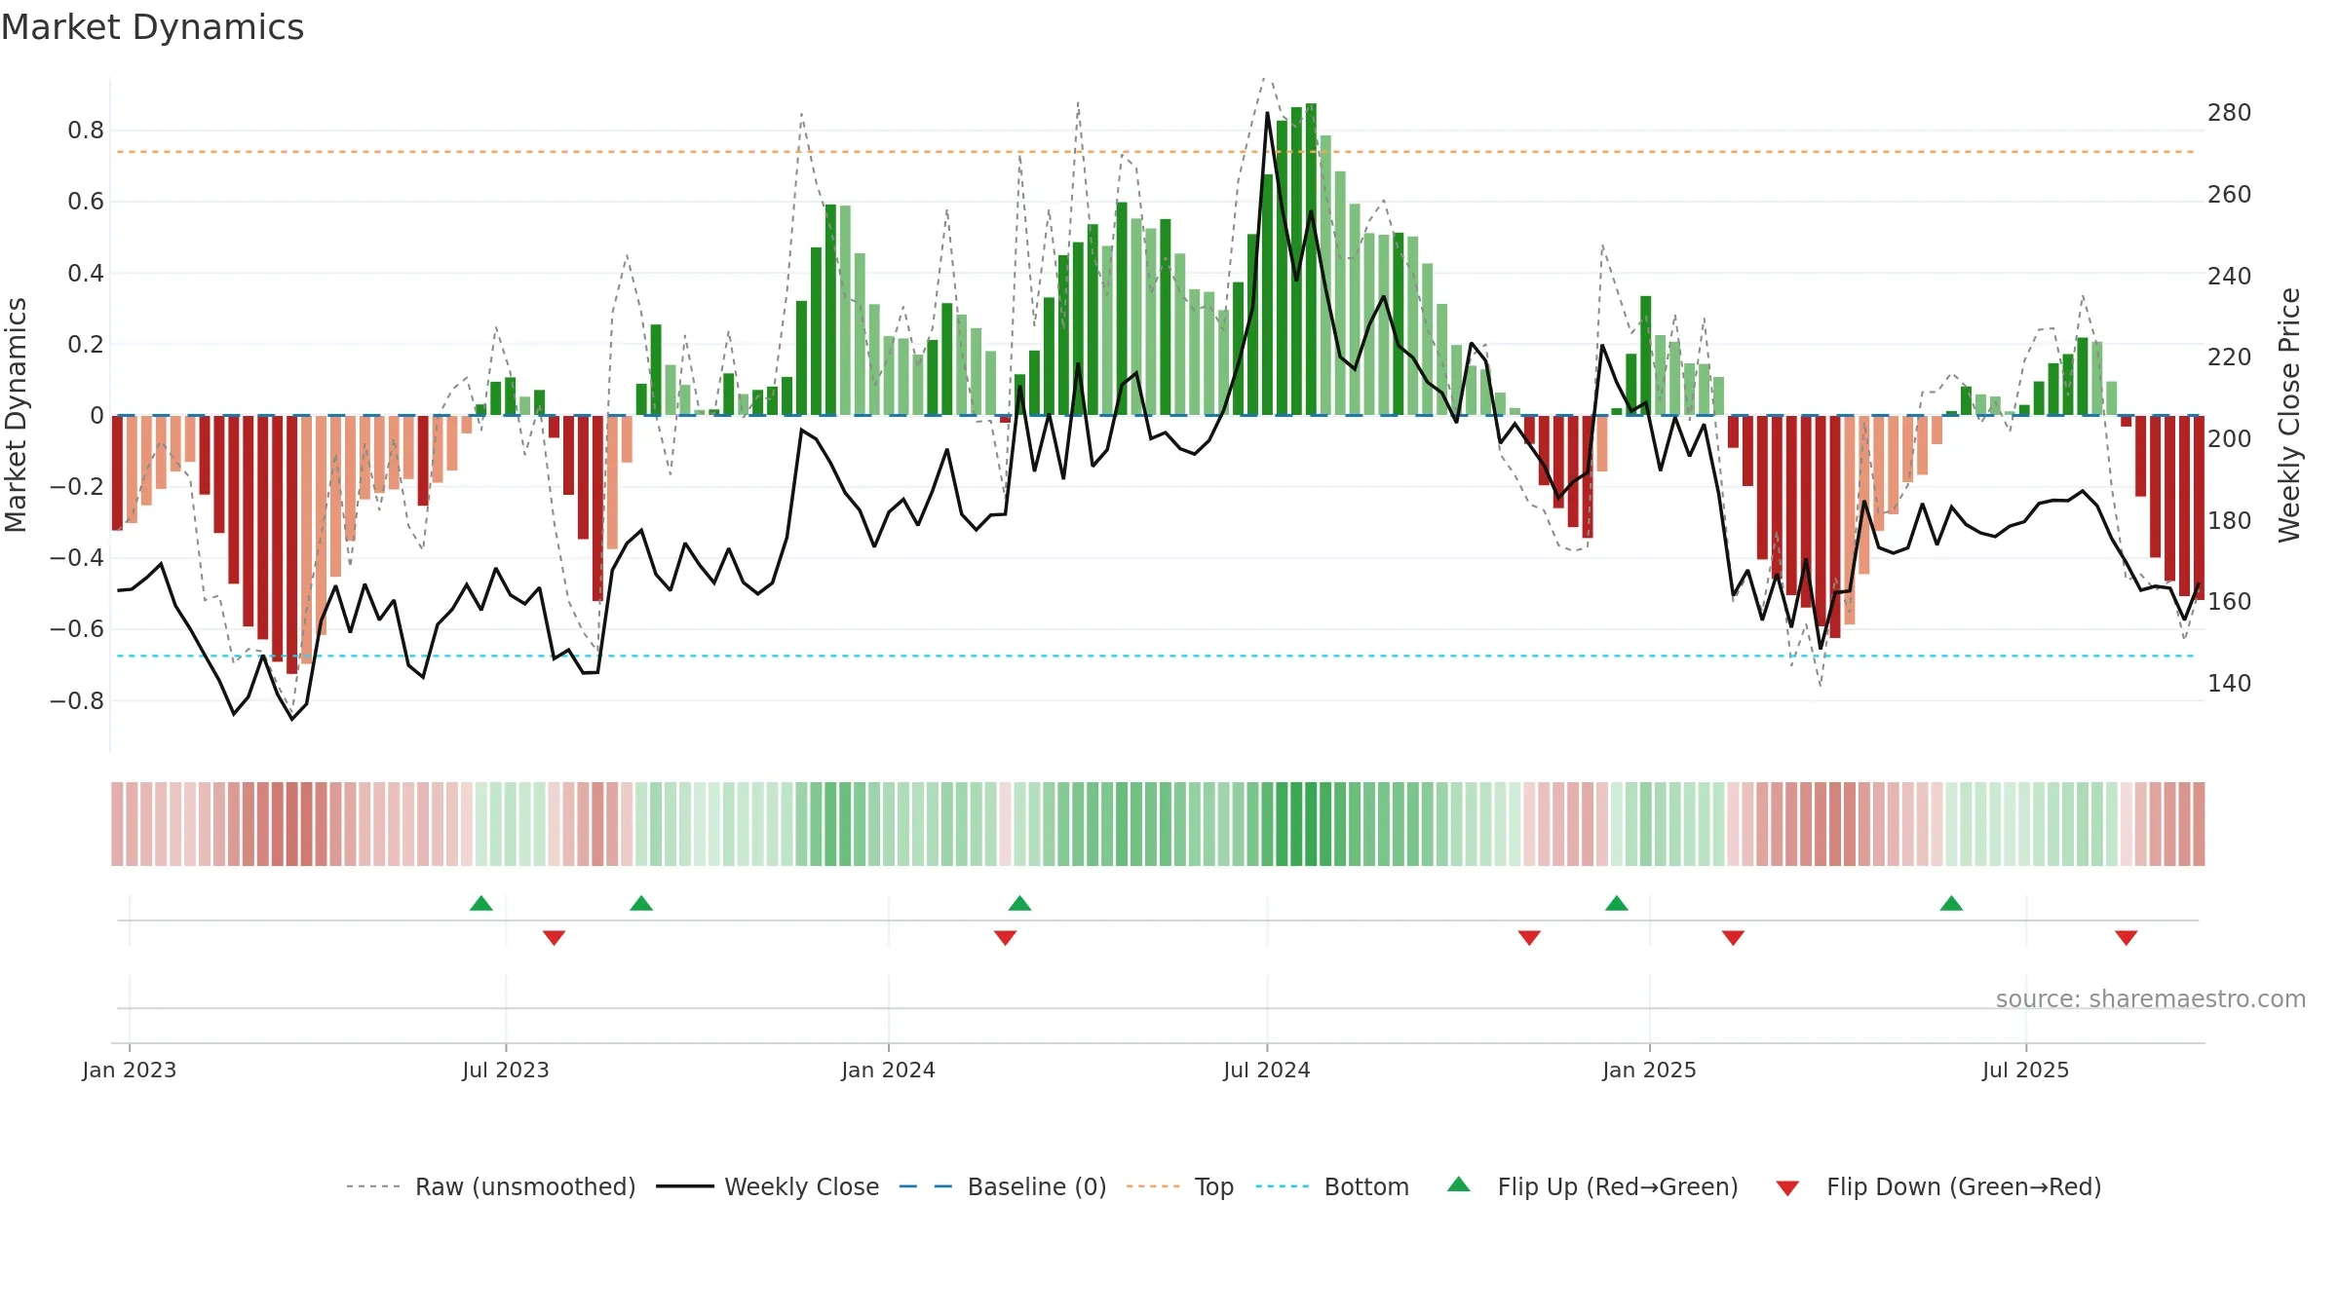Click the blue dashed Baseline sample in the legend
The image size is (2339, 1315).
(926, 1186)
